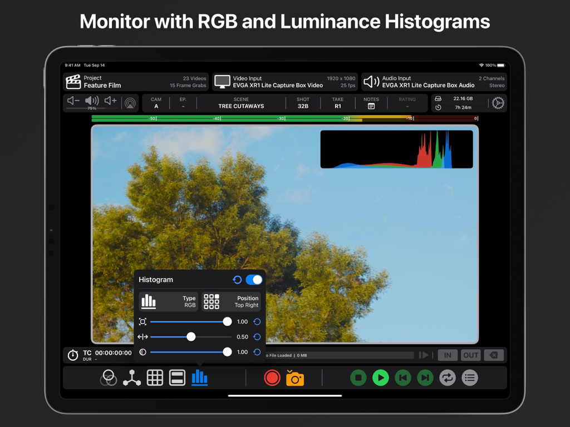Disable the Histogram toggle switch
This screenshot has width=570, height=427.
[254, 280]
